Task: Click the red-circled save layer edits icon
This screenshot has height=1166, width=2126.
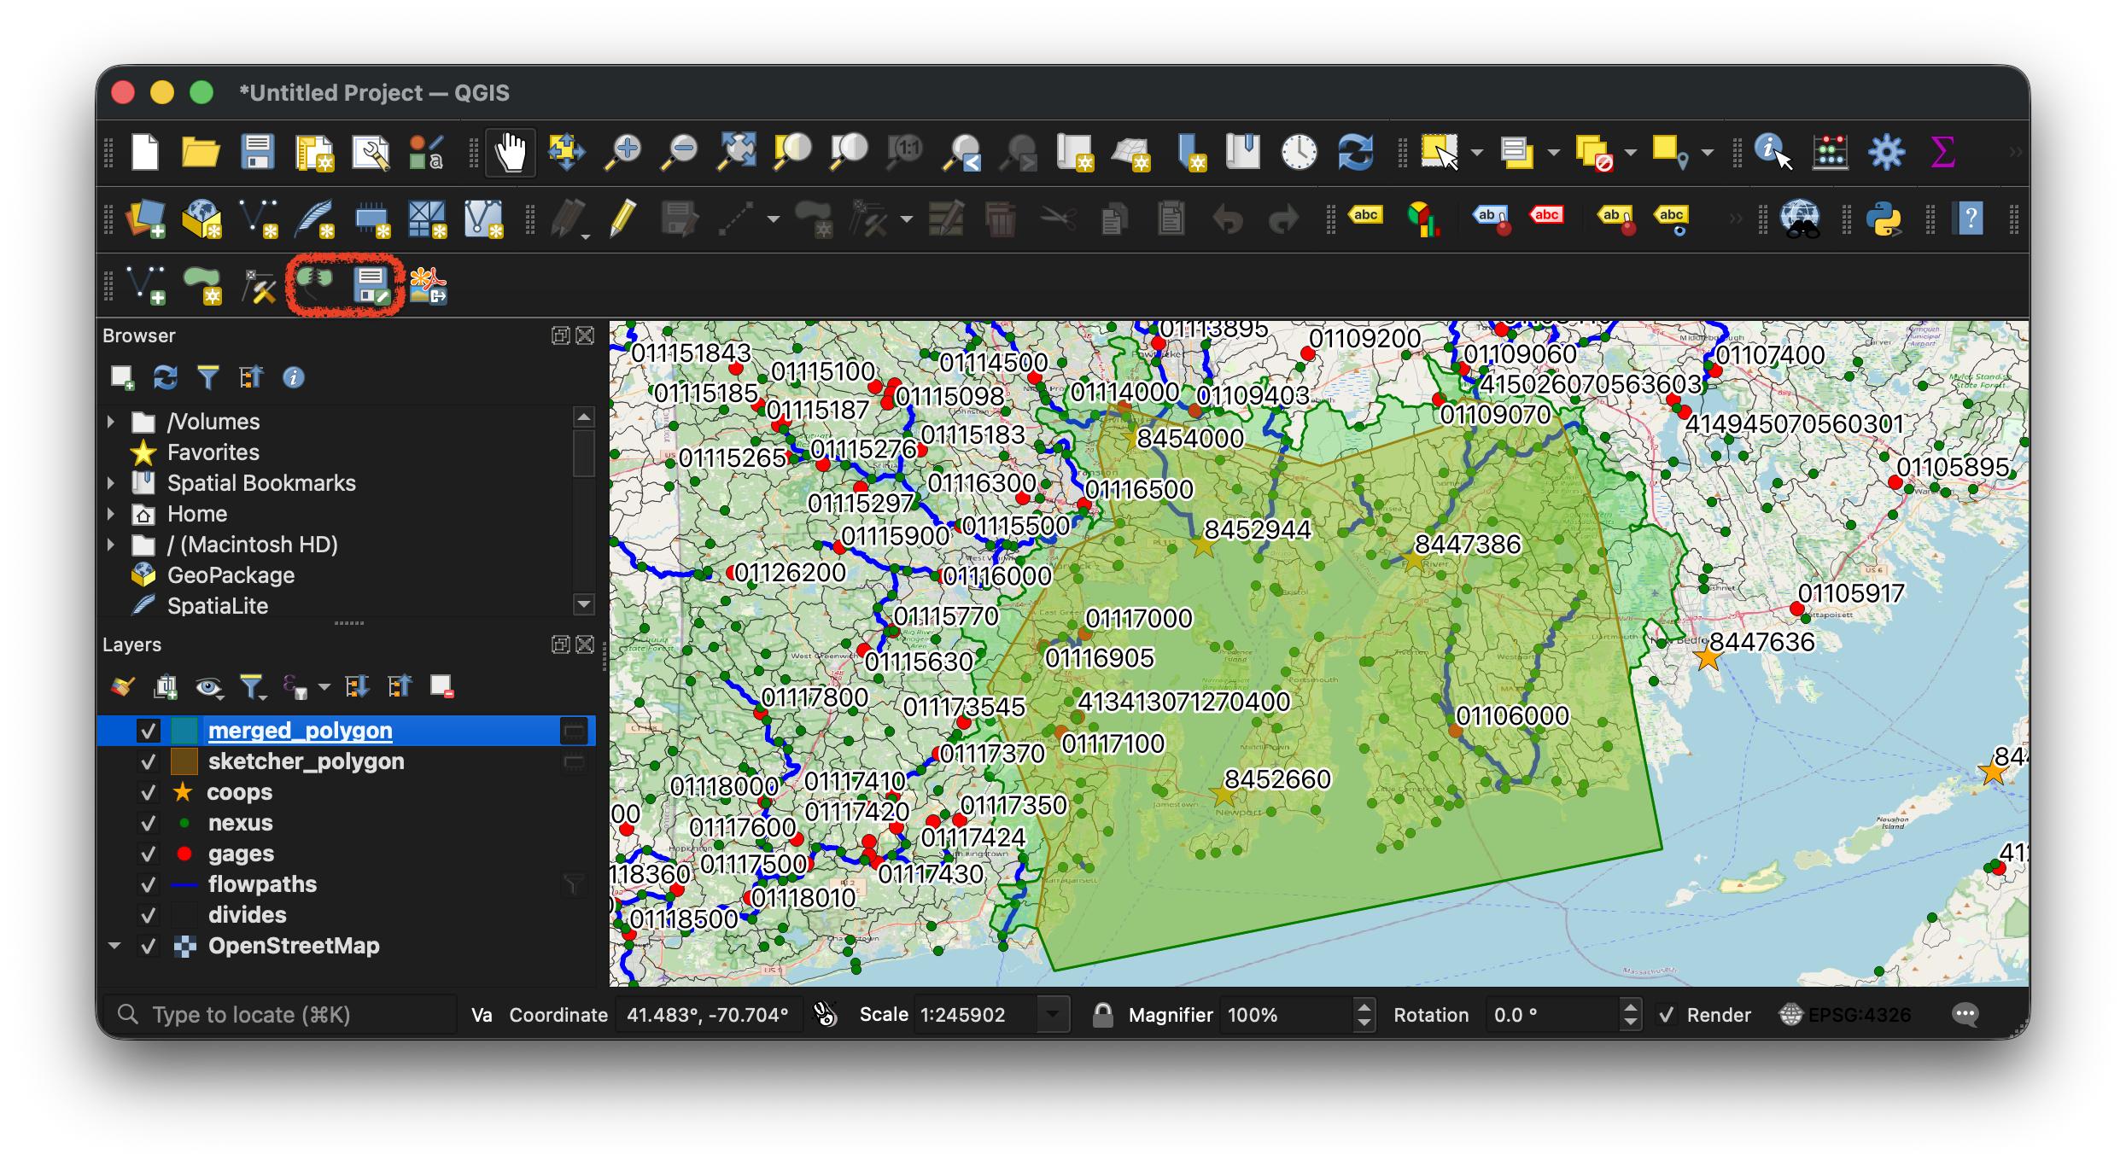Action: 371,284
